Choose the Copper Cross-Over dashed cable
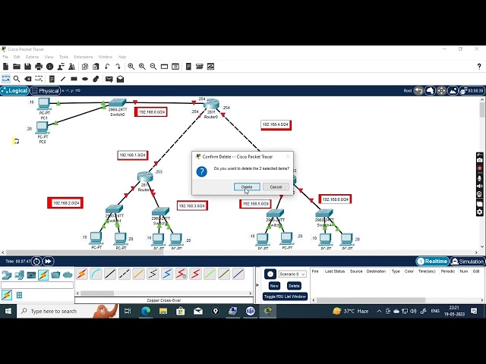486x364 pixels. [125, 274]
